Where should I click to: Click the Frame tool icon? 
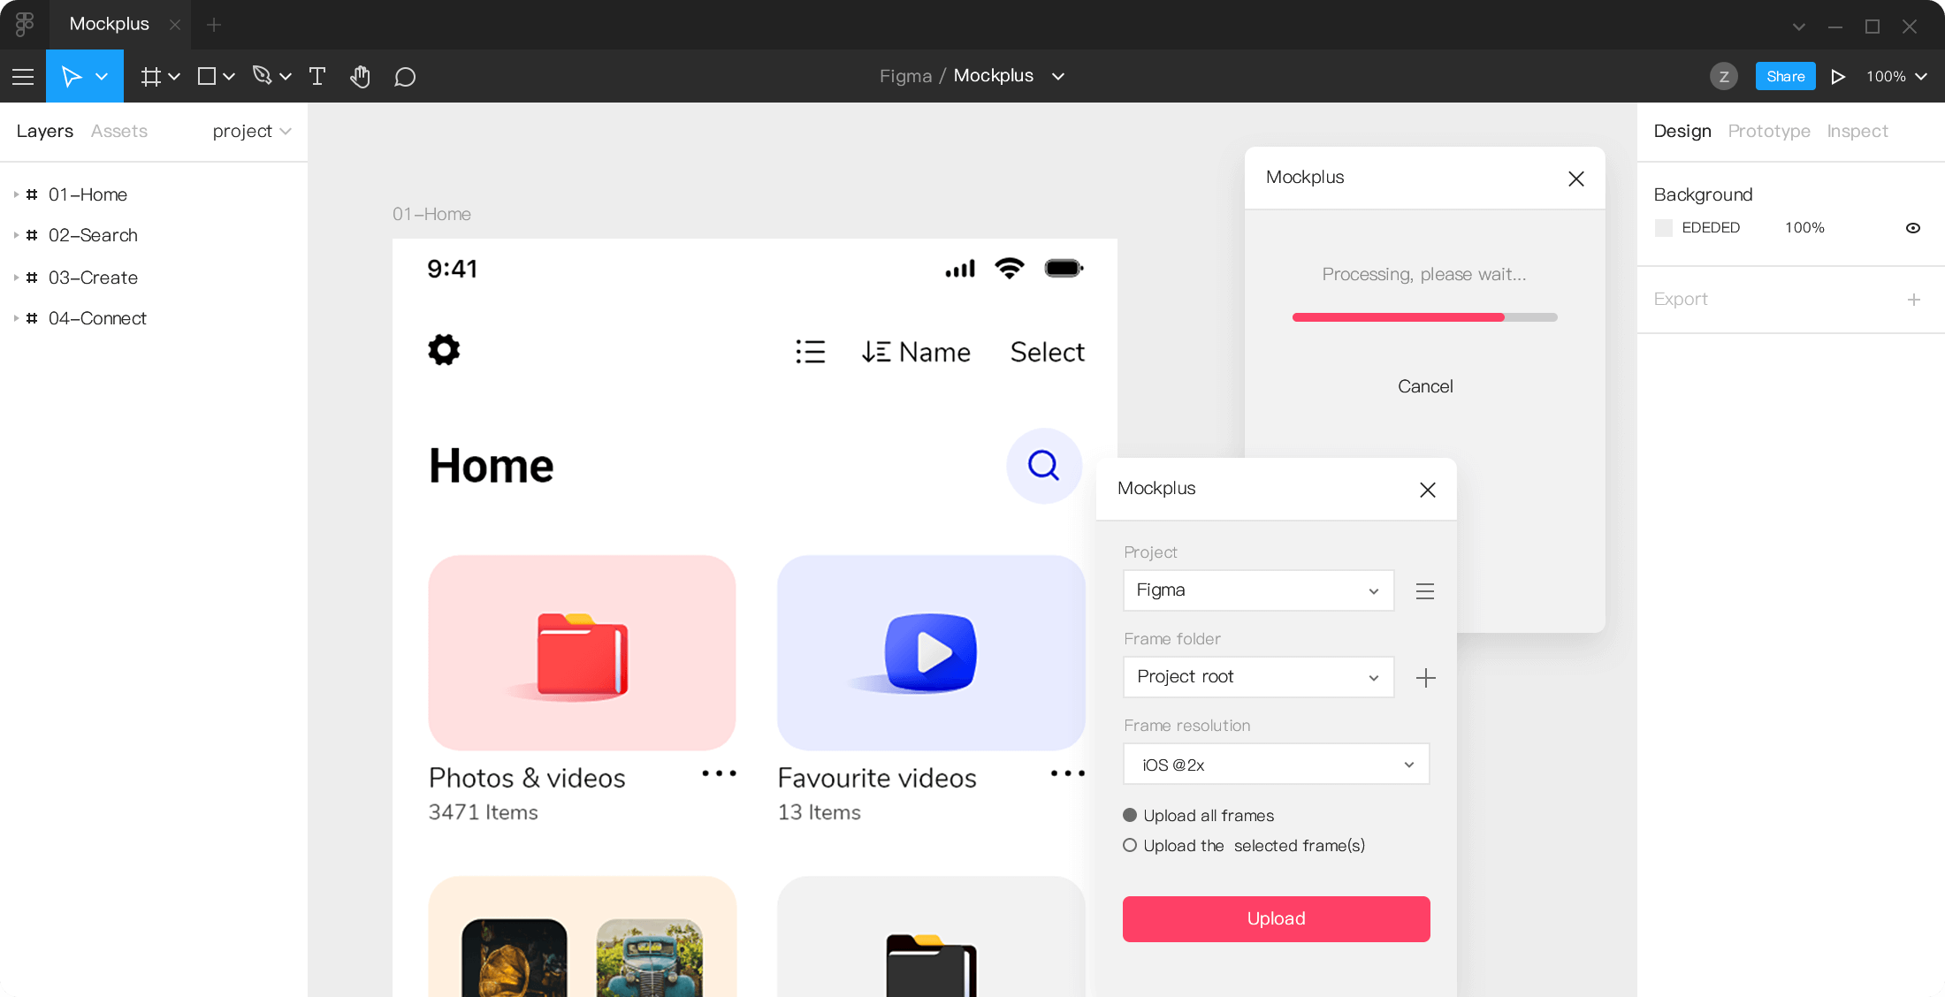click(151, 77)
